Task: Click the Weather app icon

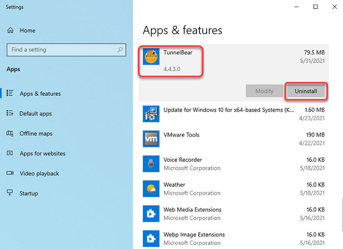Action: pos(151,189)
